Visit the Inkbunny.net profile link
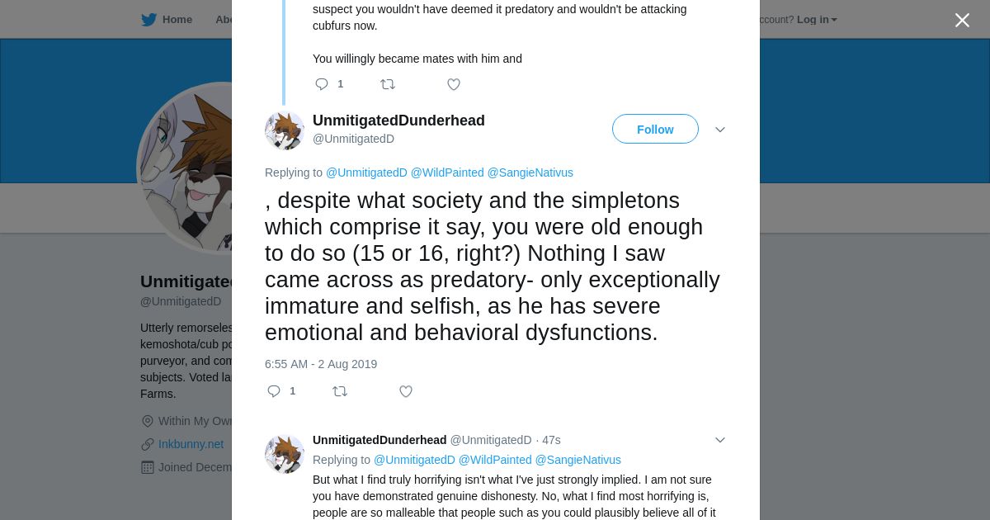The width and height of the screenshot is (990, 520). (x=191, y=444)
